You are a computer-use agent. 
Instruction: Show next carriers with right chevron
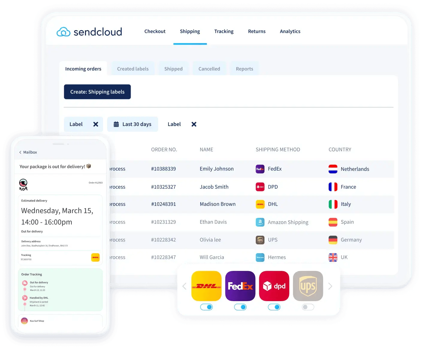coord(330,286)
